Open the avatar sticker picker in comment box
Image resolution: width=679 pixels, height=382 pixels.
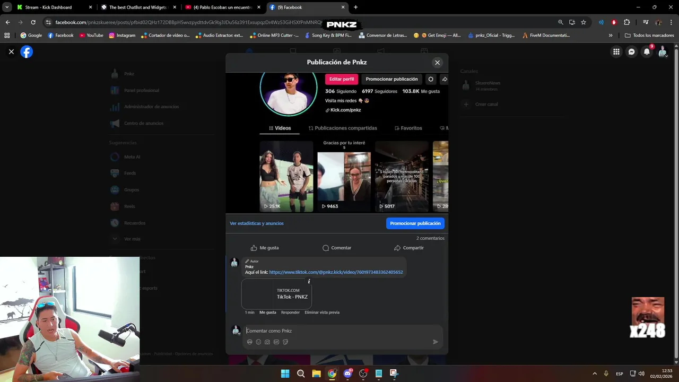click(x=249, y=342)
